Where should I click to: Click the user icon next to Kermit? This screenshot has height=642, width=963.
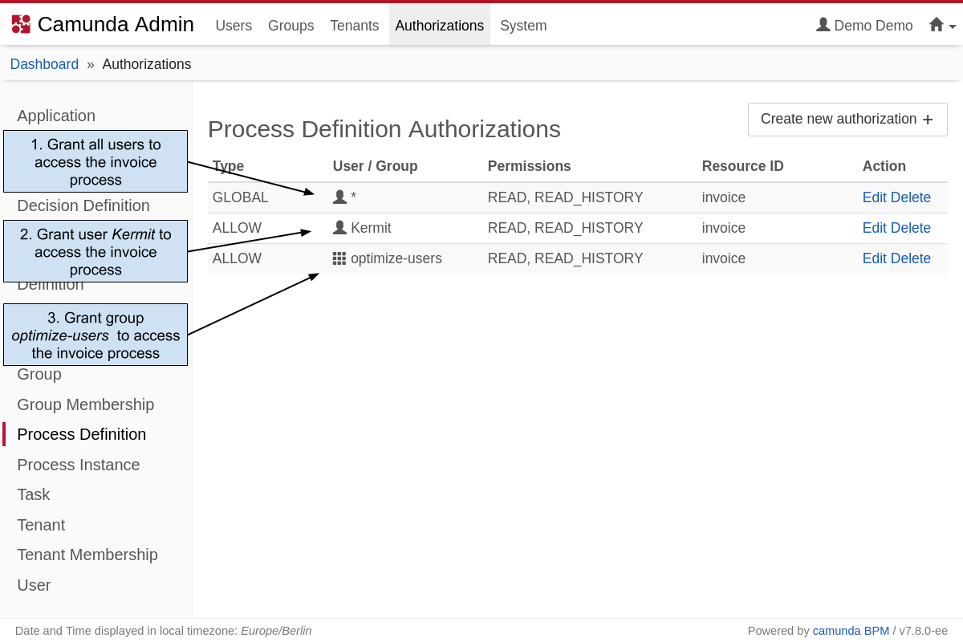pyautogui.click(x=340, y=226)
